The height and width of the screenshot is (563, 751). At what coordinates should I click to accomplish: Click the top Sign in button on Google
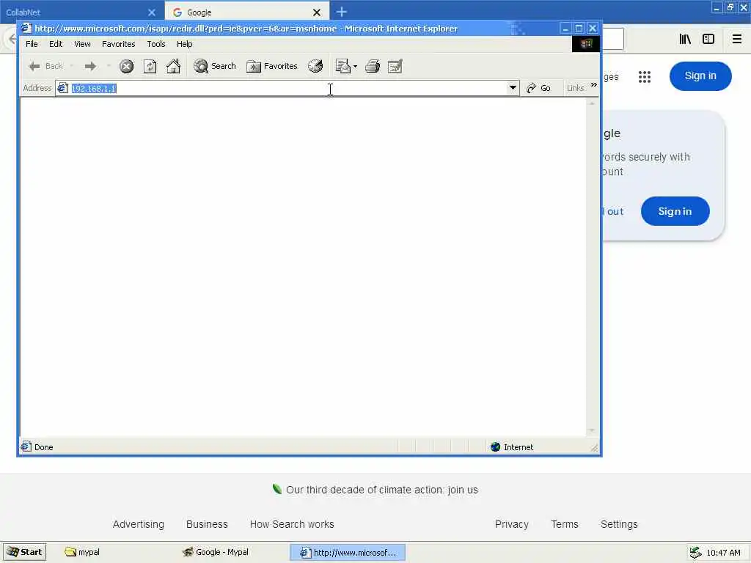700,76
